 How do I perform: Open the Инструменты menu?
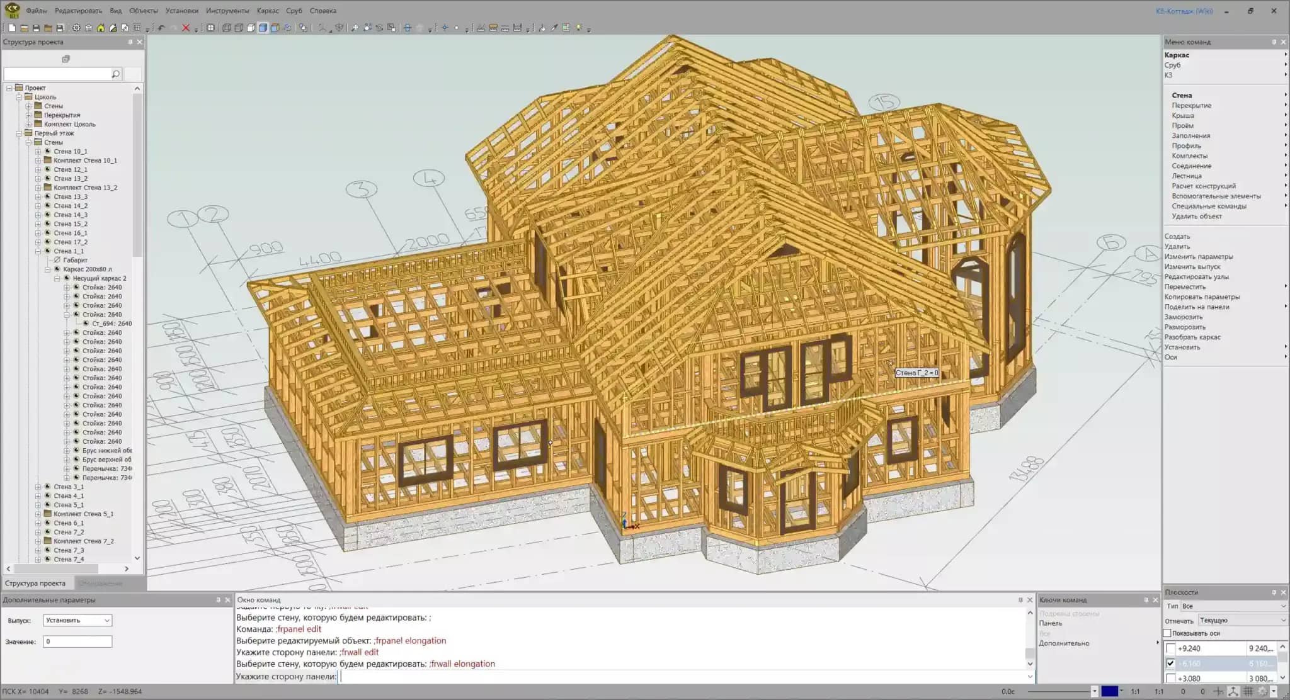tap(227, 11)
